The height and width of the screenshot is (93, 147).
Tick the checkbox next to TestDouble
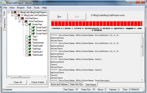27,46
